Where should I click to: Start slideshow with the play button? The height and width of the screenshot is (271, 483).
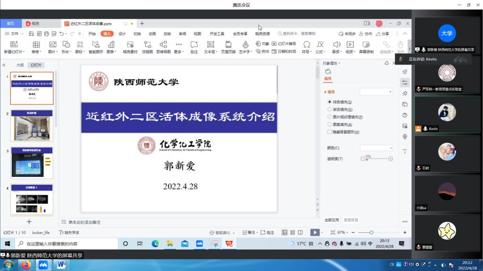pos(315,232)
